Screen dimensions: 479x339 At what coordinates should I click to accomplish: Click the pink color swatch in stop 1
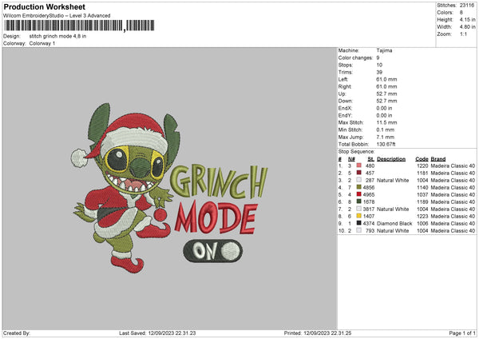coord(359,166)
